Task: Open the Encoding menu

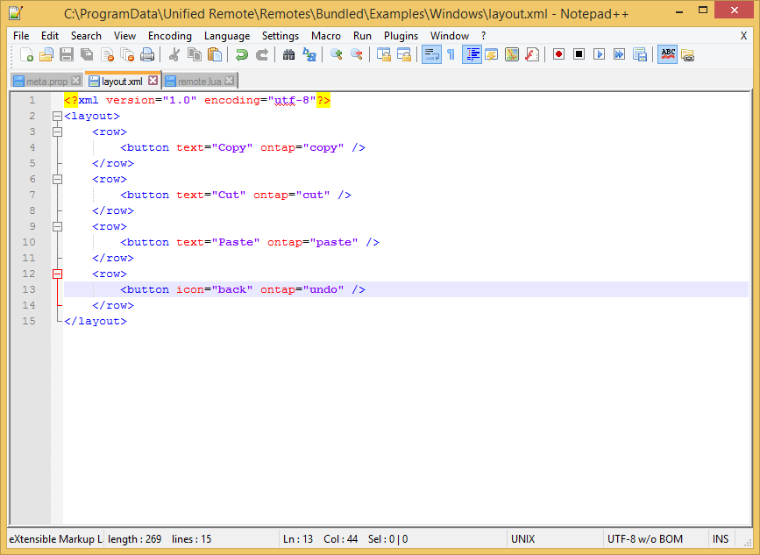Action: pos(170,36)
